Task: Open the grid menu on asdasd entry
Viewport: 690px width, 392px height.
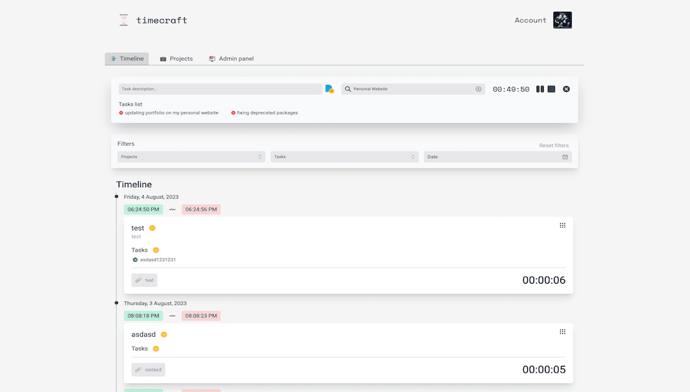Action: [x=562, y=332]
